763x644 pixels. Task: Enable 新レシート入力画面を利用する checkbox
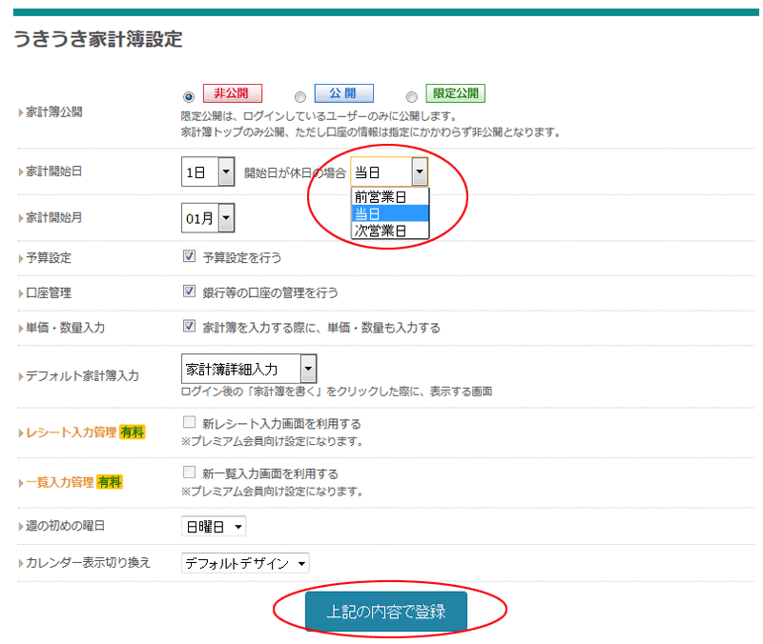(189, 422)
